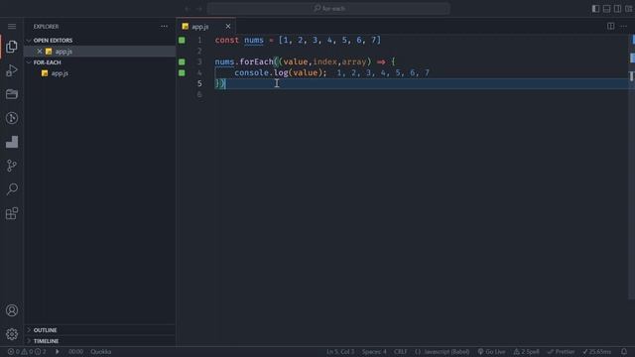635x357 pixels.
Task: Toggle secondary side bar layout icon
Action: [617, 9]
